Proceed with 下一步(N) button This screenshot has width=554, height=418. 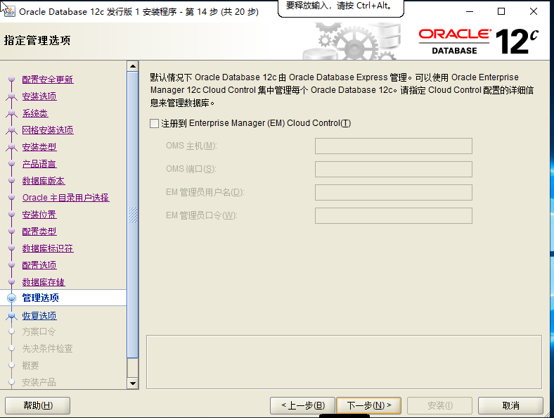coord(369,405)
